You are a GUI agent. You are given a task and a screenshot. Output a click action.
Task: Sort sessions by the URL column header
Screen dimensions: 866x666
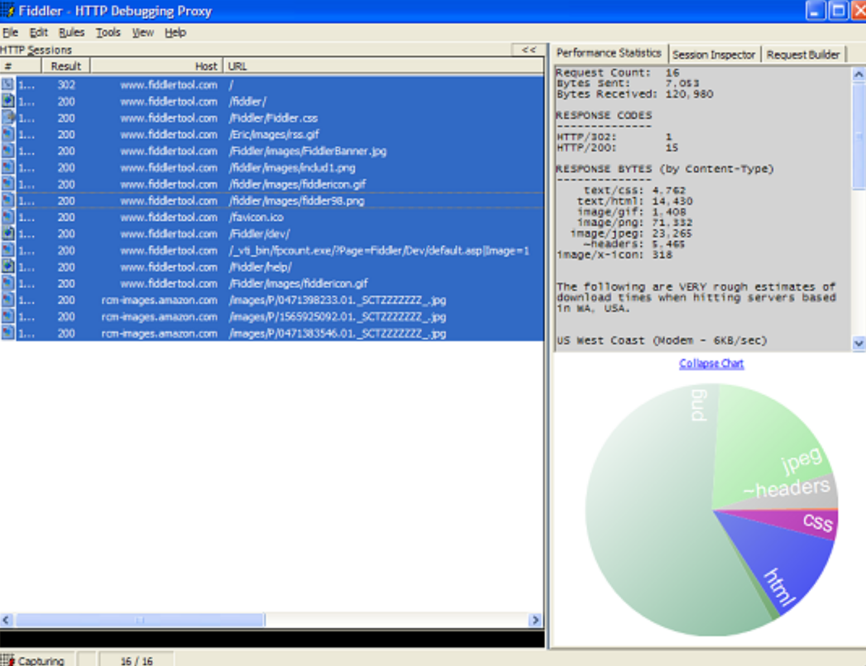384,66
